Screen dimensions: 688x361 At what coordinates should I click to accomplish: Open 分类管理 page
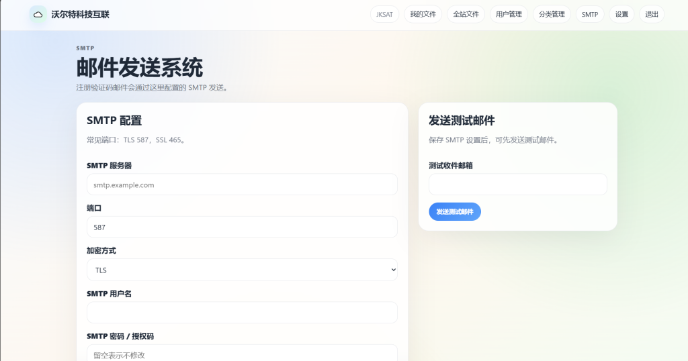click(552, 15)
